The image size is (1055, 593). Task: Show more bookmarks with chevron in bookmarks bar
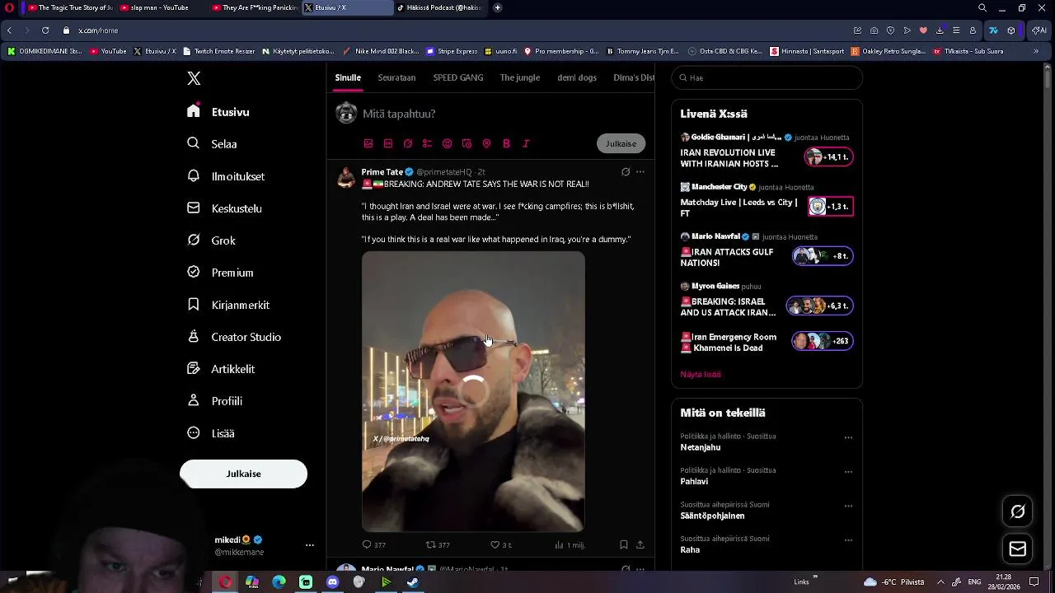[1036, 51]
